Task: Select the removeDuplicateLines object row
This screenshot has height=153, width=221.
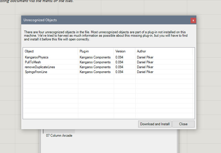Action: (109, 67)
